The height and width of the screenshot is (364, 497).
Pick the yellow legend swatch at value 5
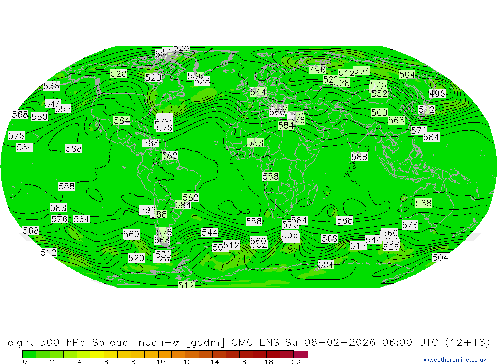(97, 354)
